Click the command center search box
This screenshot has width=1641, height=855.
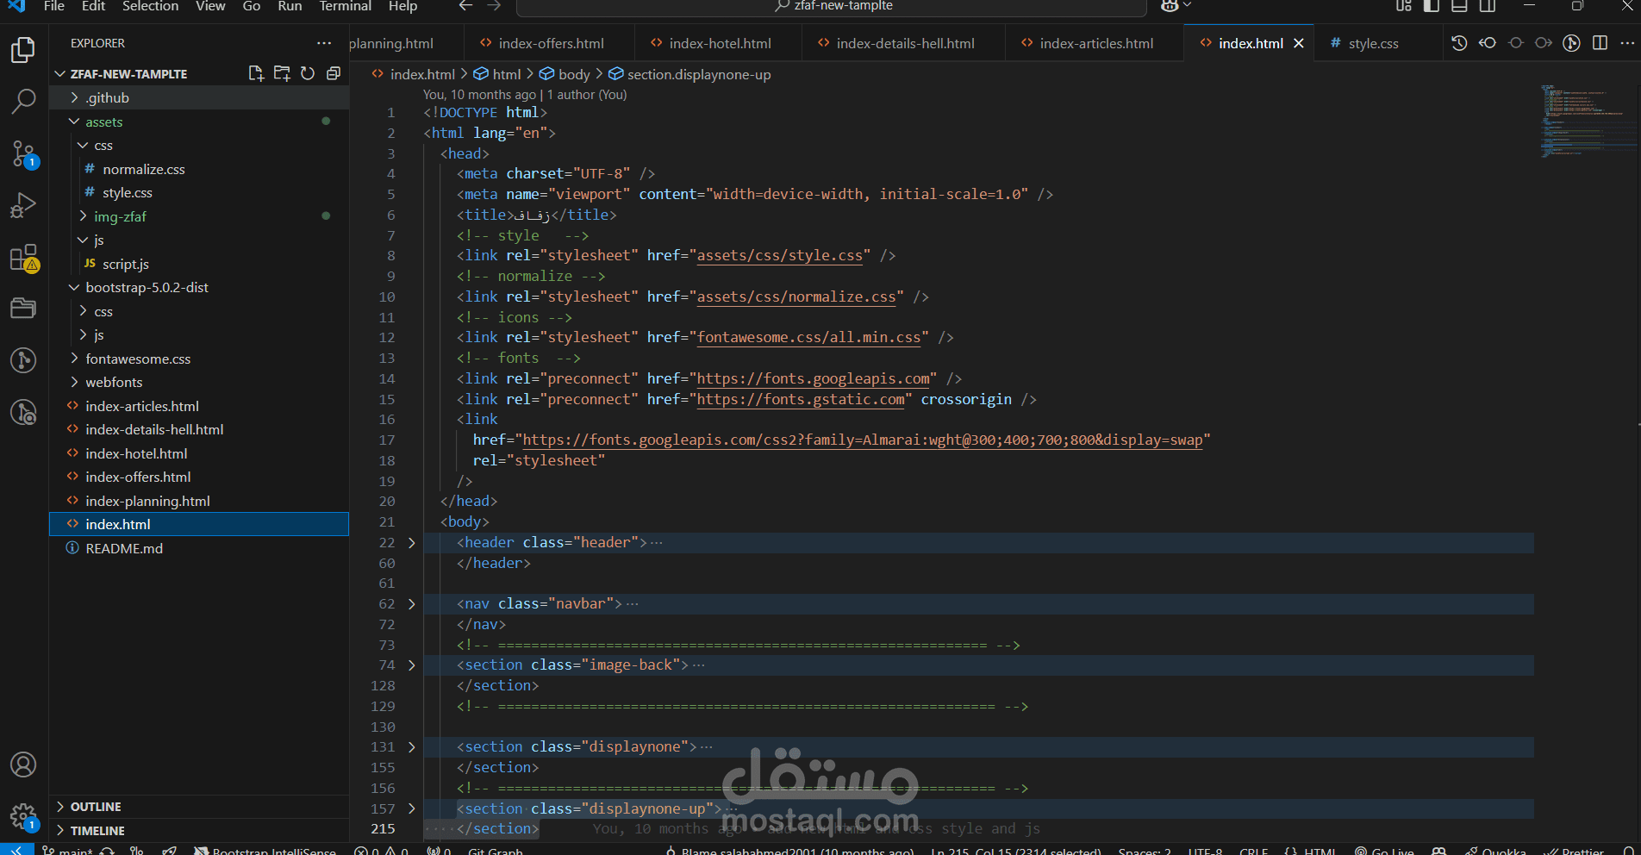tap(832, 6)
